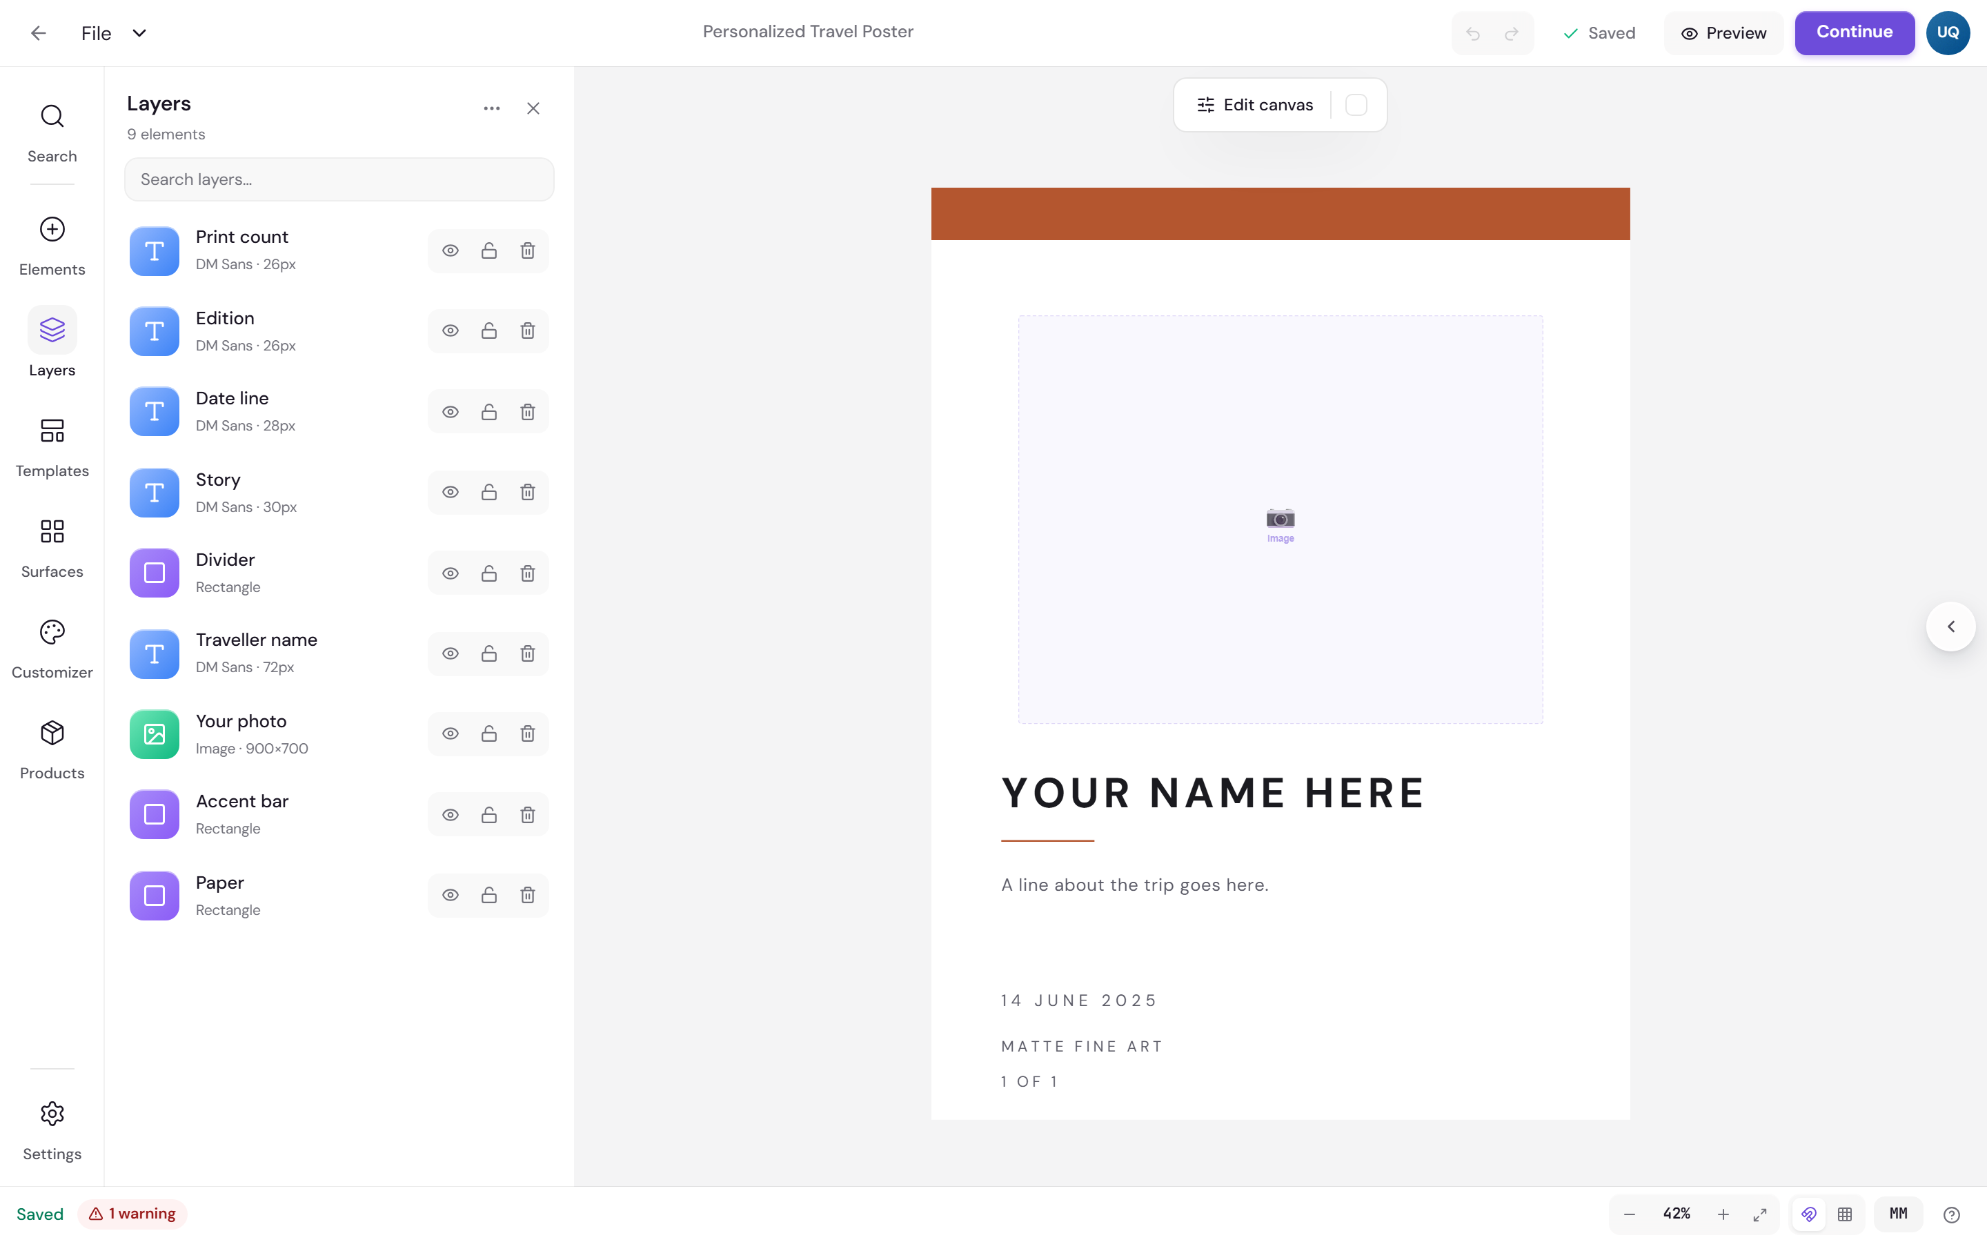Open the Templates sidebar section
Viewport: 1987px width, 1242px height.
coord(52,448)
